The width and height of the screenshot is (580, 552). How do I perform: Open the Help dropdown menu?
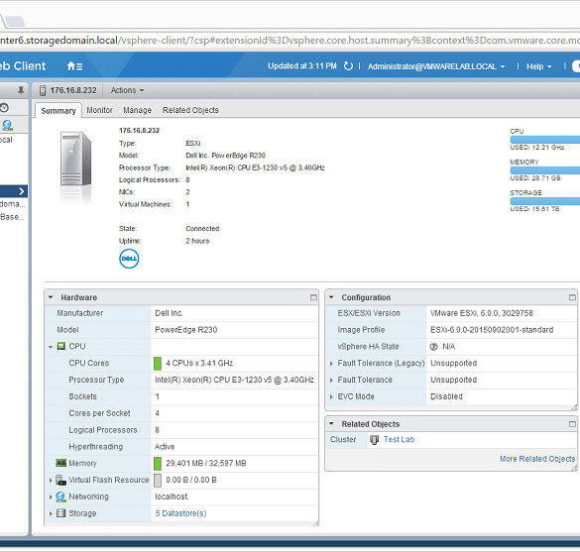coord(539,66)
